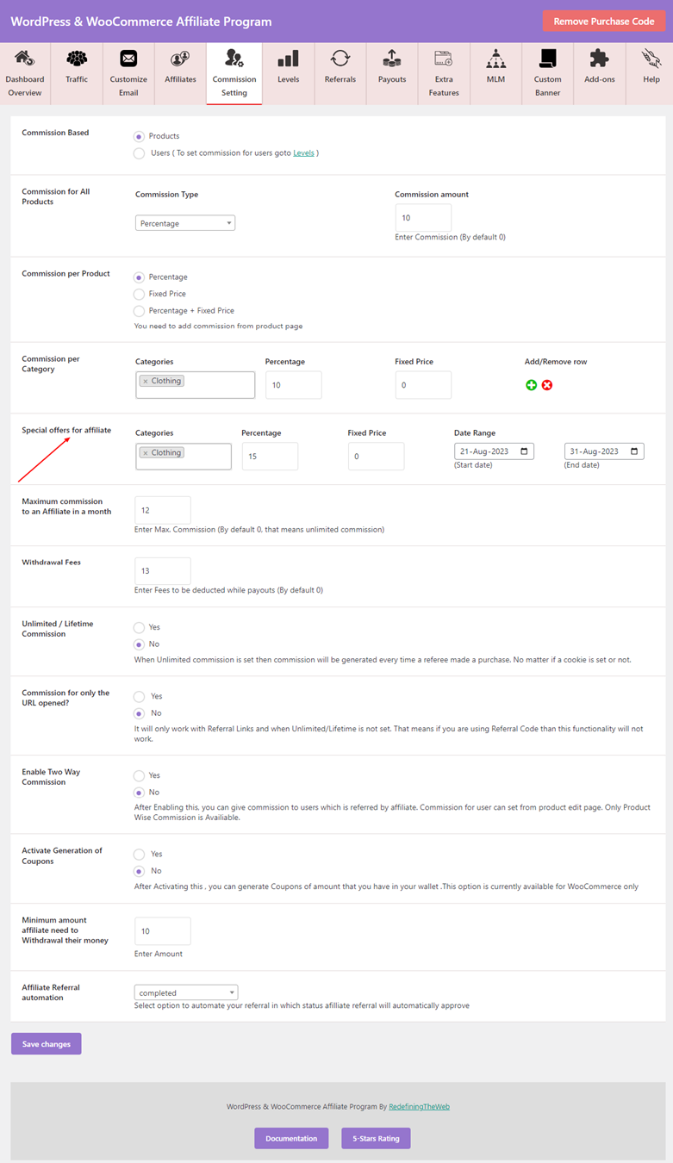Open the Commission Type Percentage dropdown

click(x=185, y=223)
